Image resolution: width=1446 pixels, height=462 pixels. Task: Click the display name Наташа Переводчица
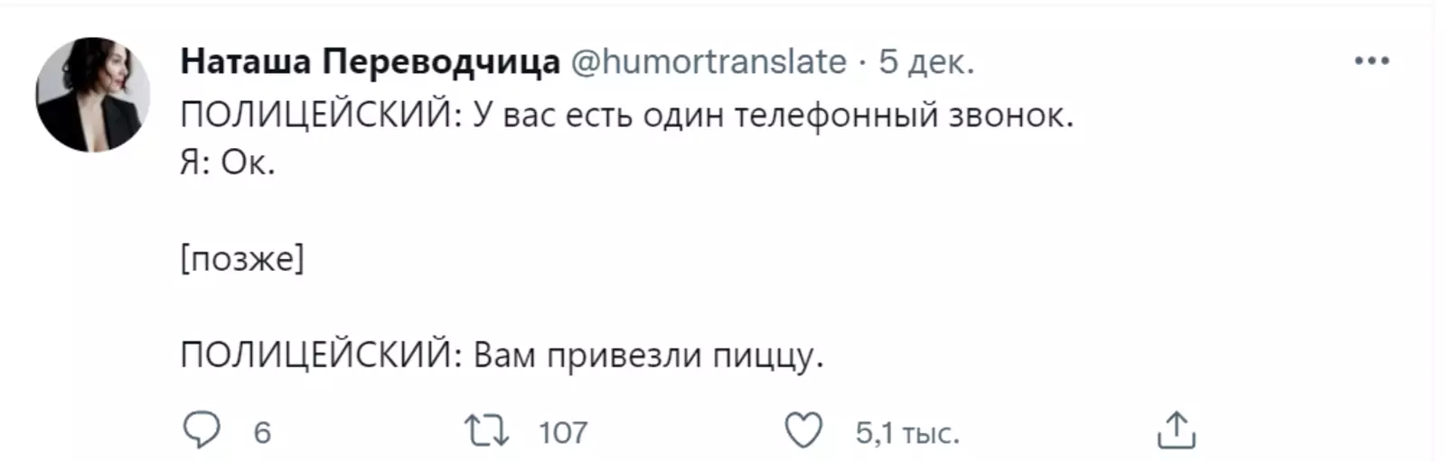pyautogui.click(x=370, y=61)
